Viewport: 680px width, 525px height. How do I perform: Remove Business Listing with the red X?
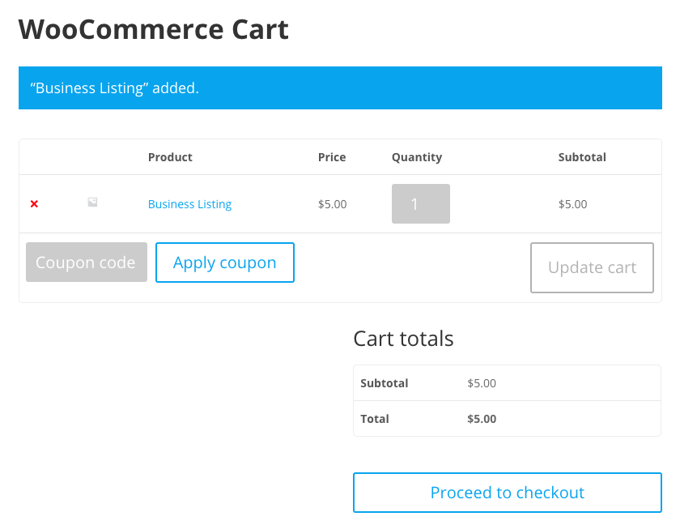34,203
